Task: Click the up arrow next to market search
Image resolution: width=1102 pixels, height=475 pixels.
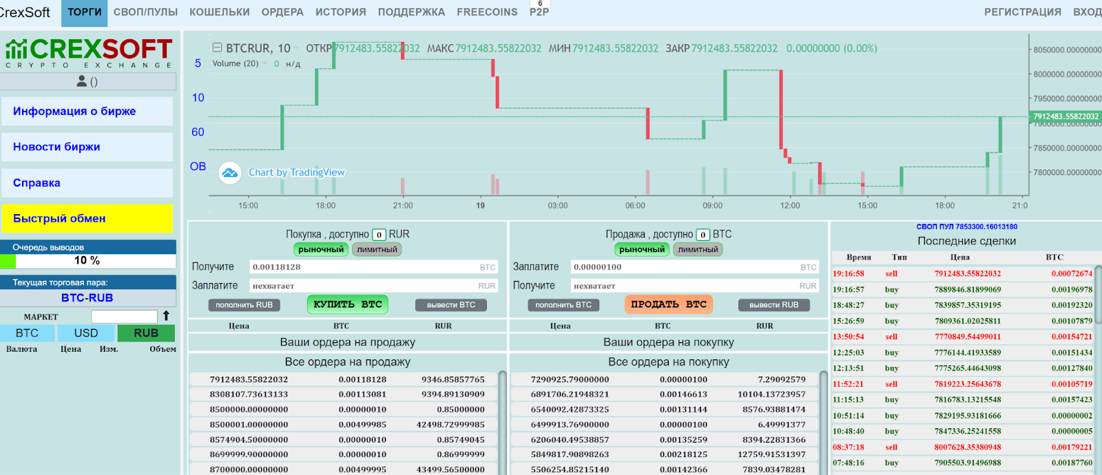Action: coord(166,316)
